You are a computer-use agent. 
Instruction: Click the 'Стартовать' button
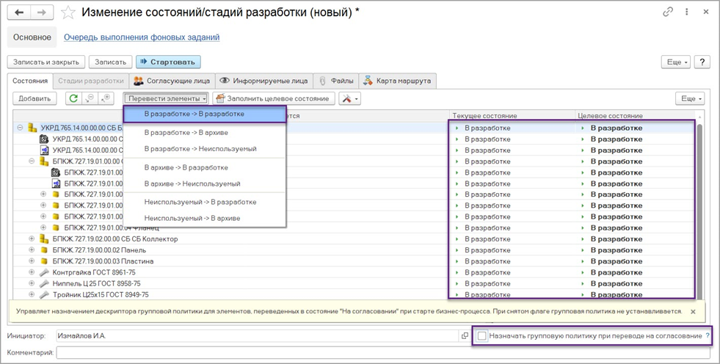169,62
